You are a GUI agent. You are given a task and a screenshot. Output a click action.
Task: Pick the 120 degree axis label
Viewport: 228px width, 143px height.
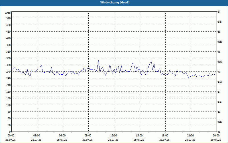coord(9,105)
